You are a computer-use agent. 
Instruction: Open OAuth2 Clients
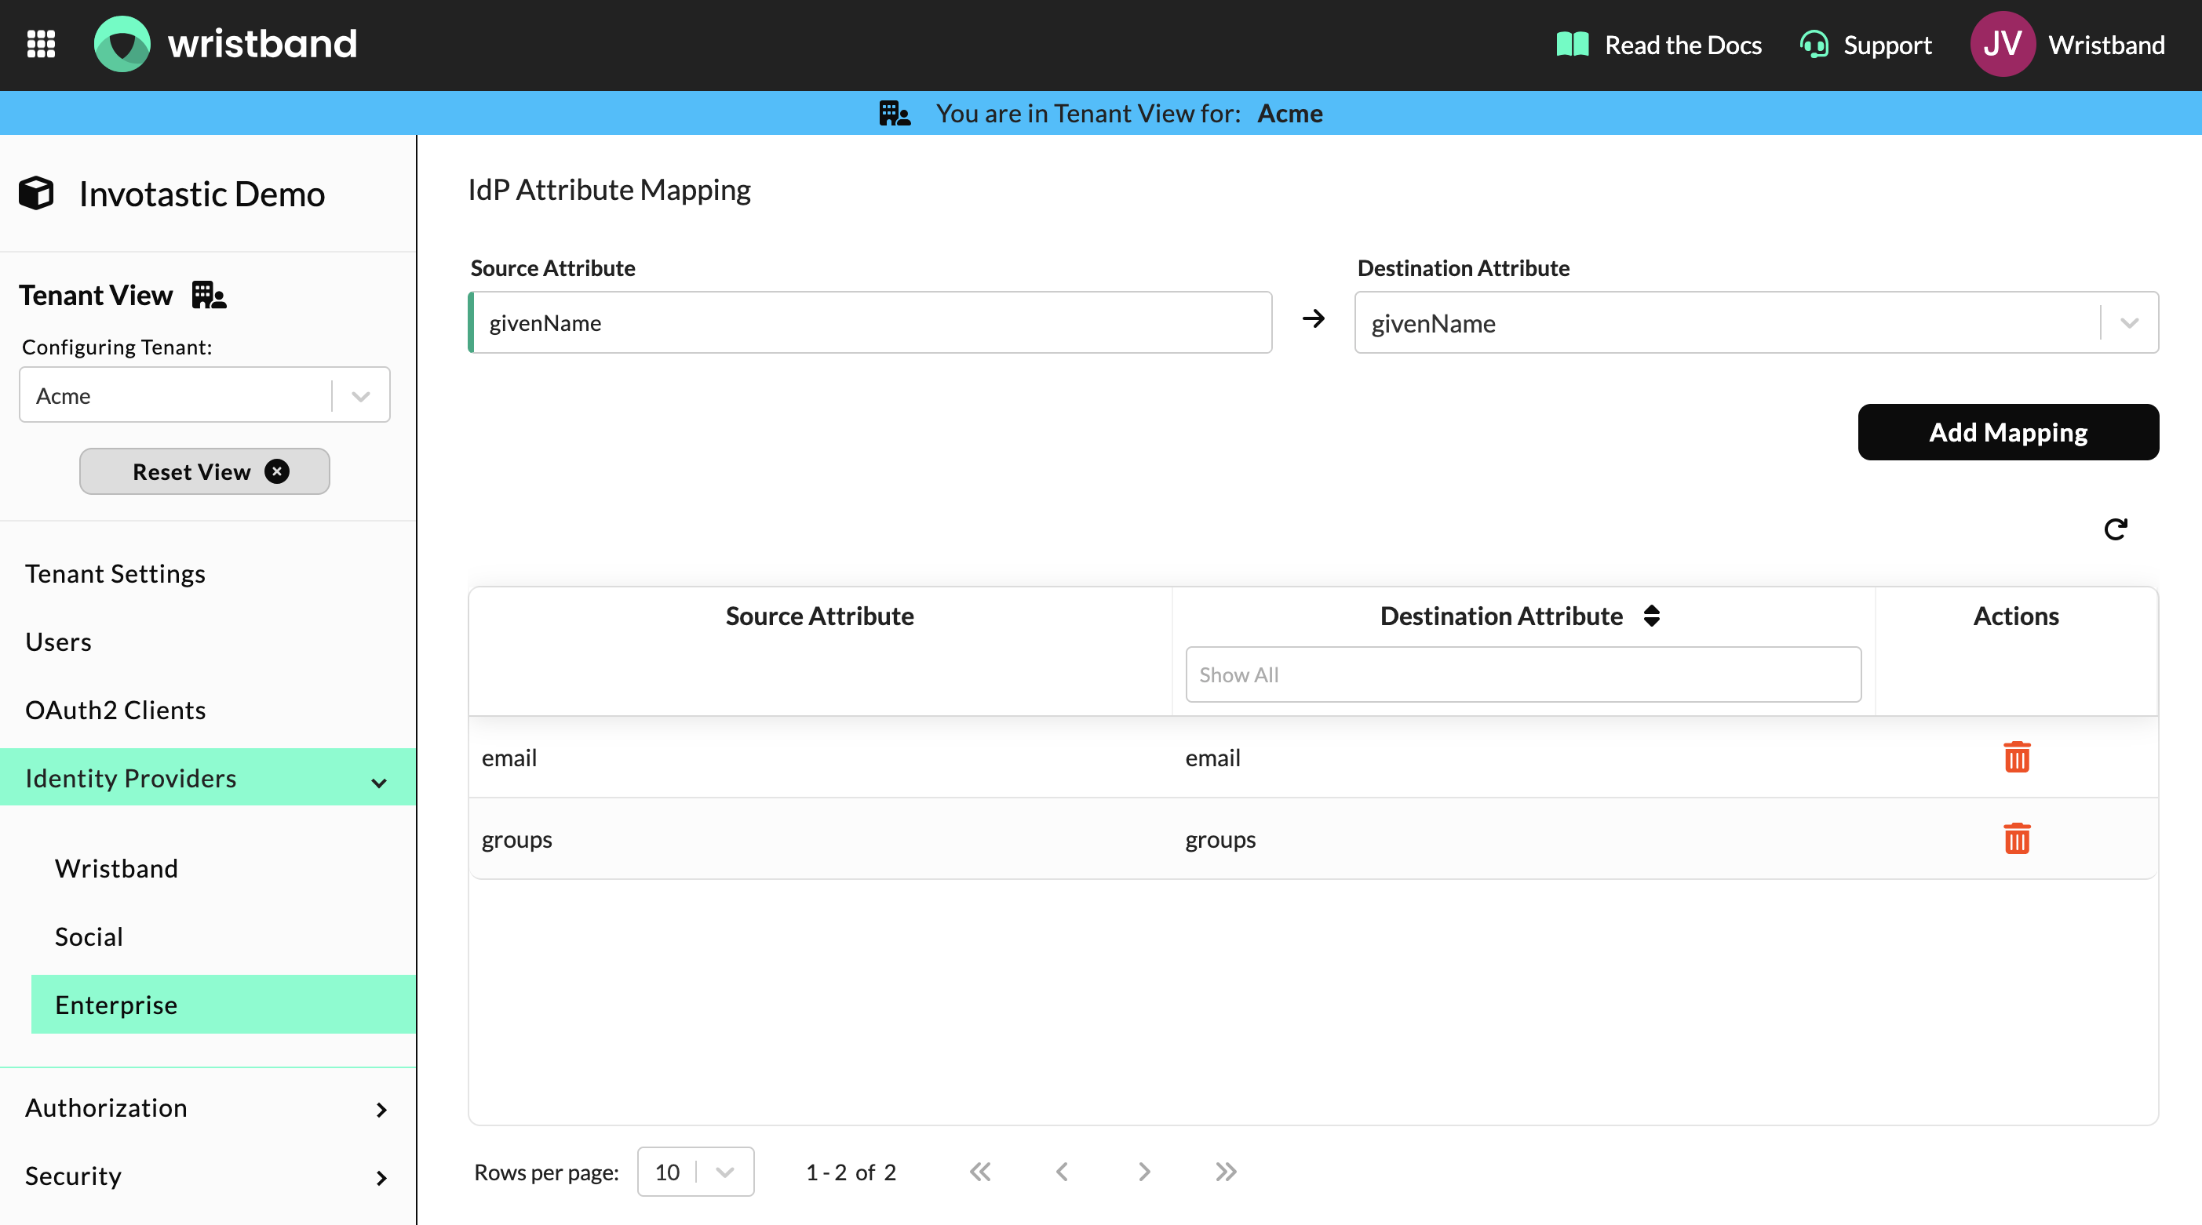tap(115, 710)
